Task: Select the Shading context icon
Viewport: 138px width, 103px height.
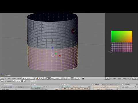Action: [x=18, y=81]
